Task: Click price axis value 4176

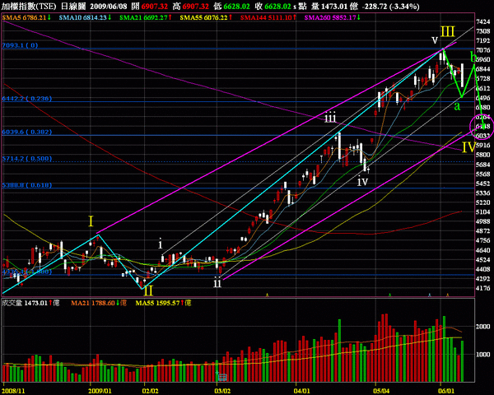Action: pyautogui.click(x=483, y=288)
